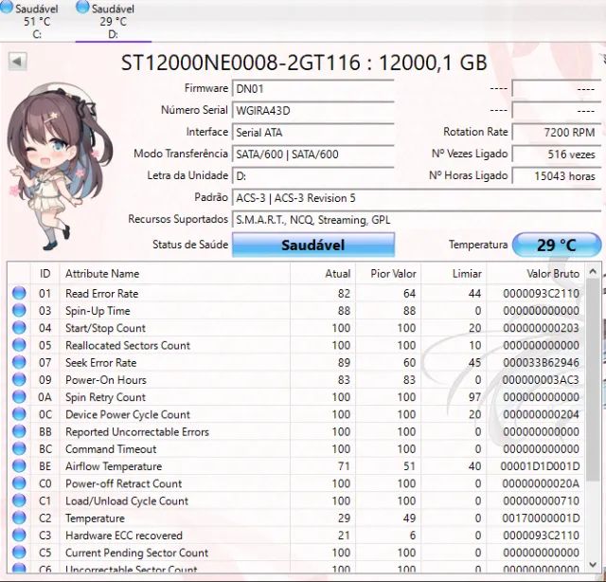Select the Reallocated Sectors Count row text
Image resolution: width=606 pixels, height=582 pixels.
tap(128, 345)
